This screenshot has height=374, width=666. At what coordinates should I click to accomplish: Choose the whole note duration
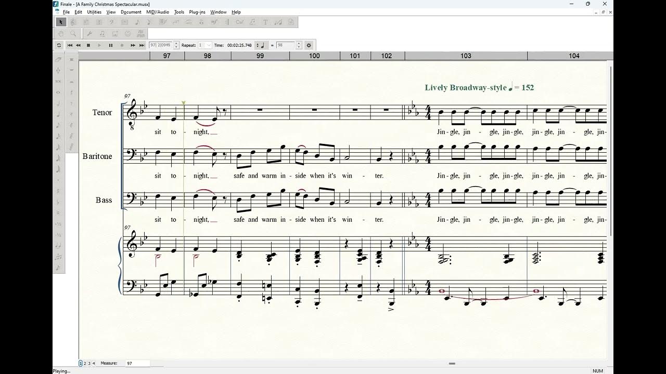59,92
